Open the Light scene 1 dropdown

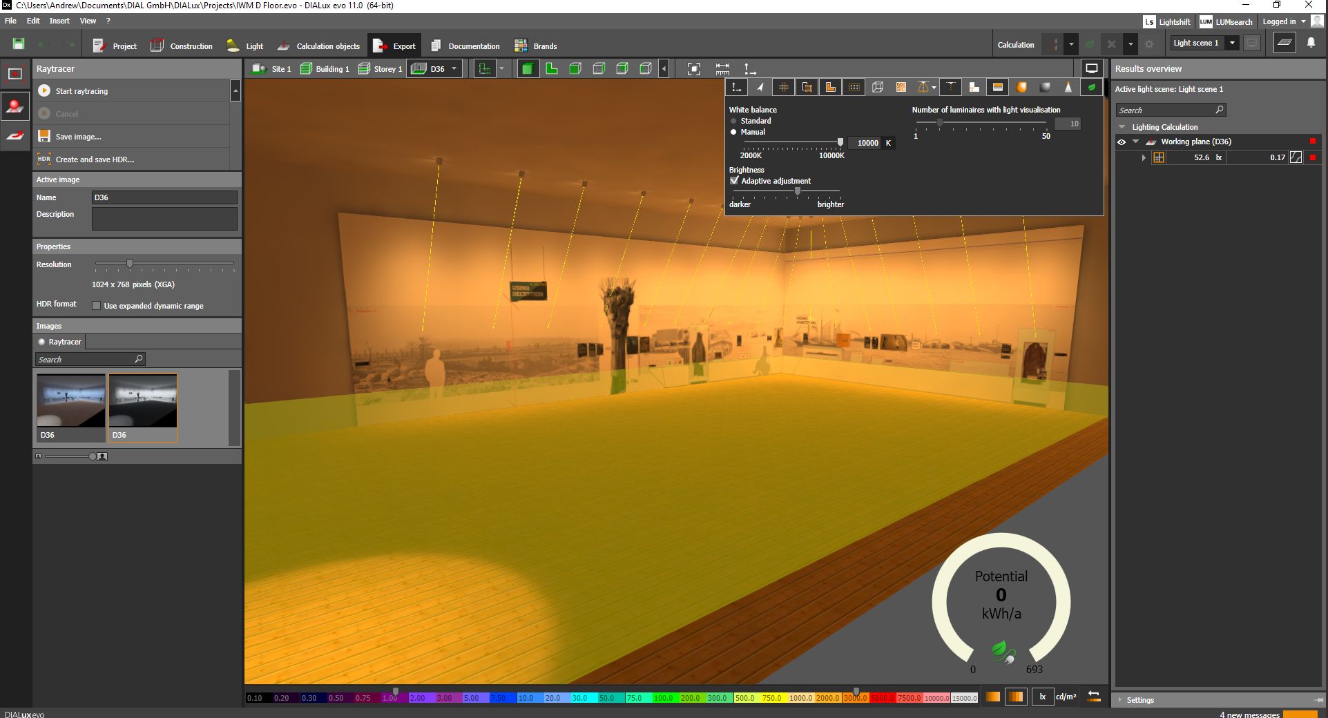1232,43
